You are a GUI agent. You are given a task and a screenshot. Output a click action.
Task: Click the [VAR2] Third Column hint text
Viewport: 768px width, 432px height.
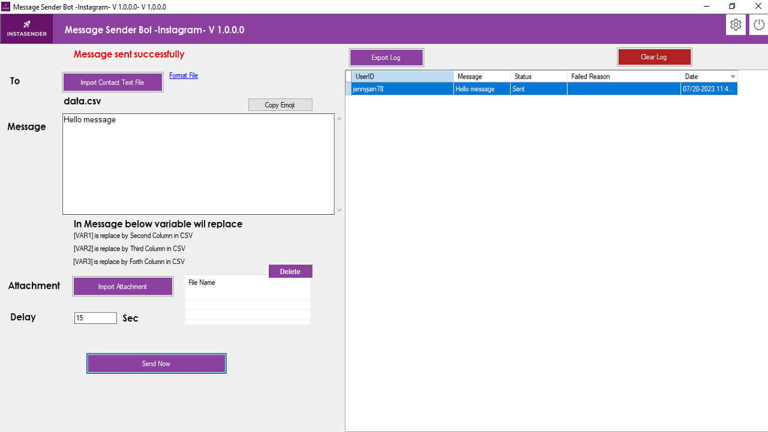[x=129, y=248]
